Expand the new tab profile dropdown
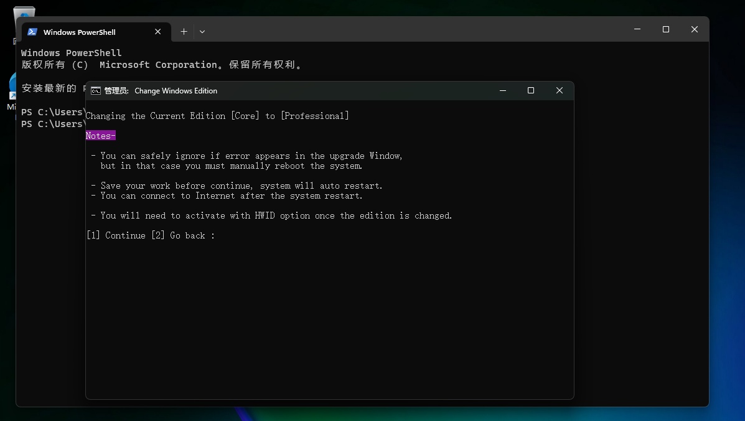 pos(202,32)
